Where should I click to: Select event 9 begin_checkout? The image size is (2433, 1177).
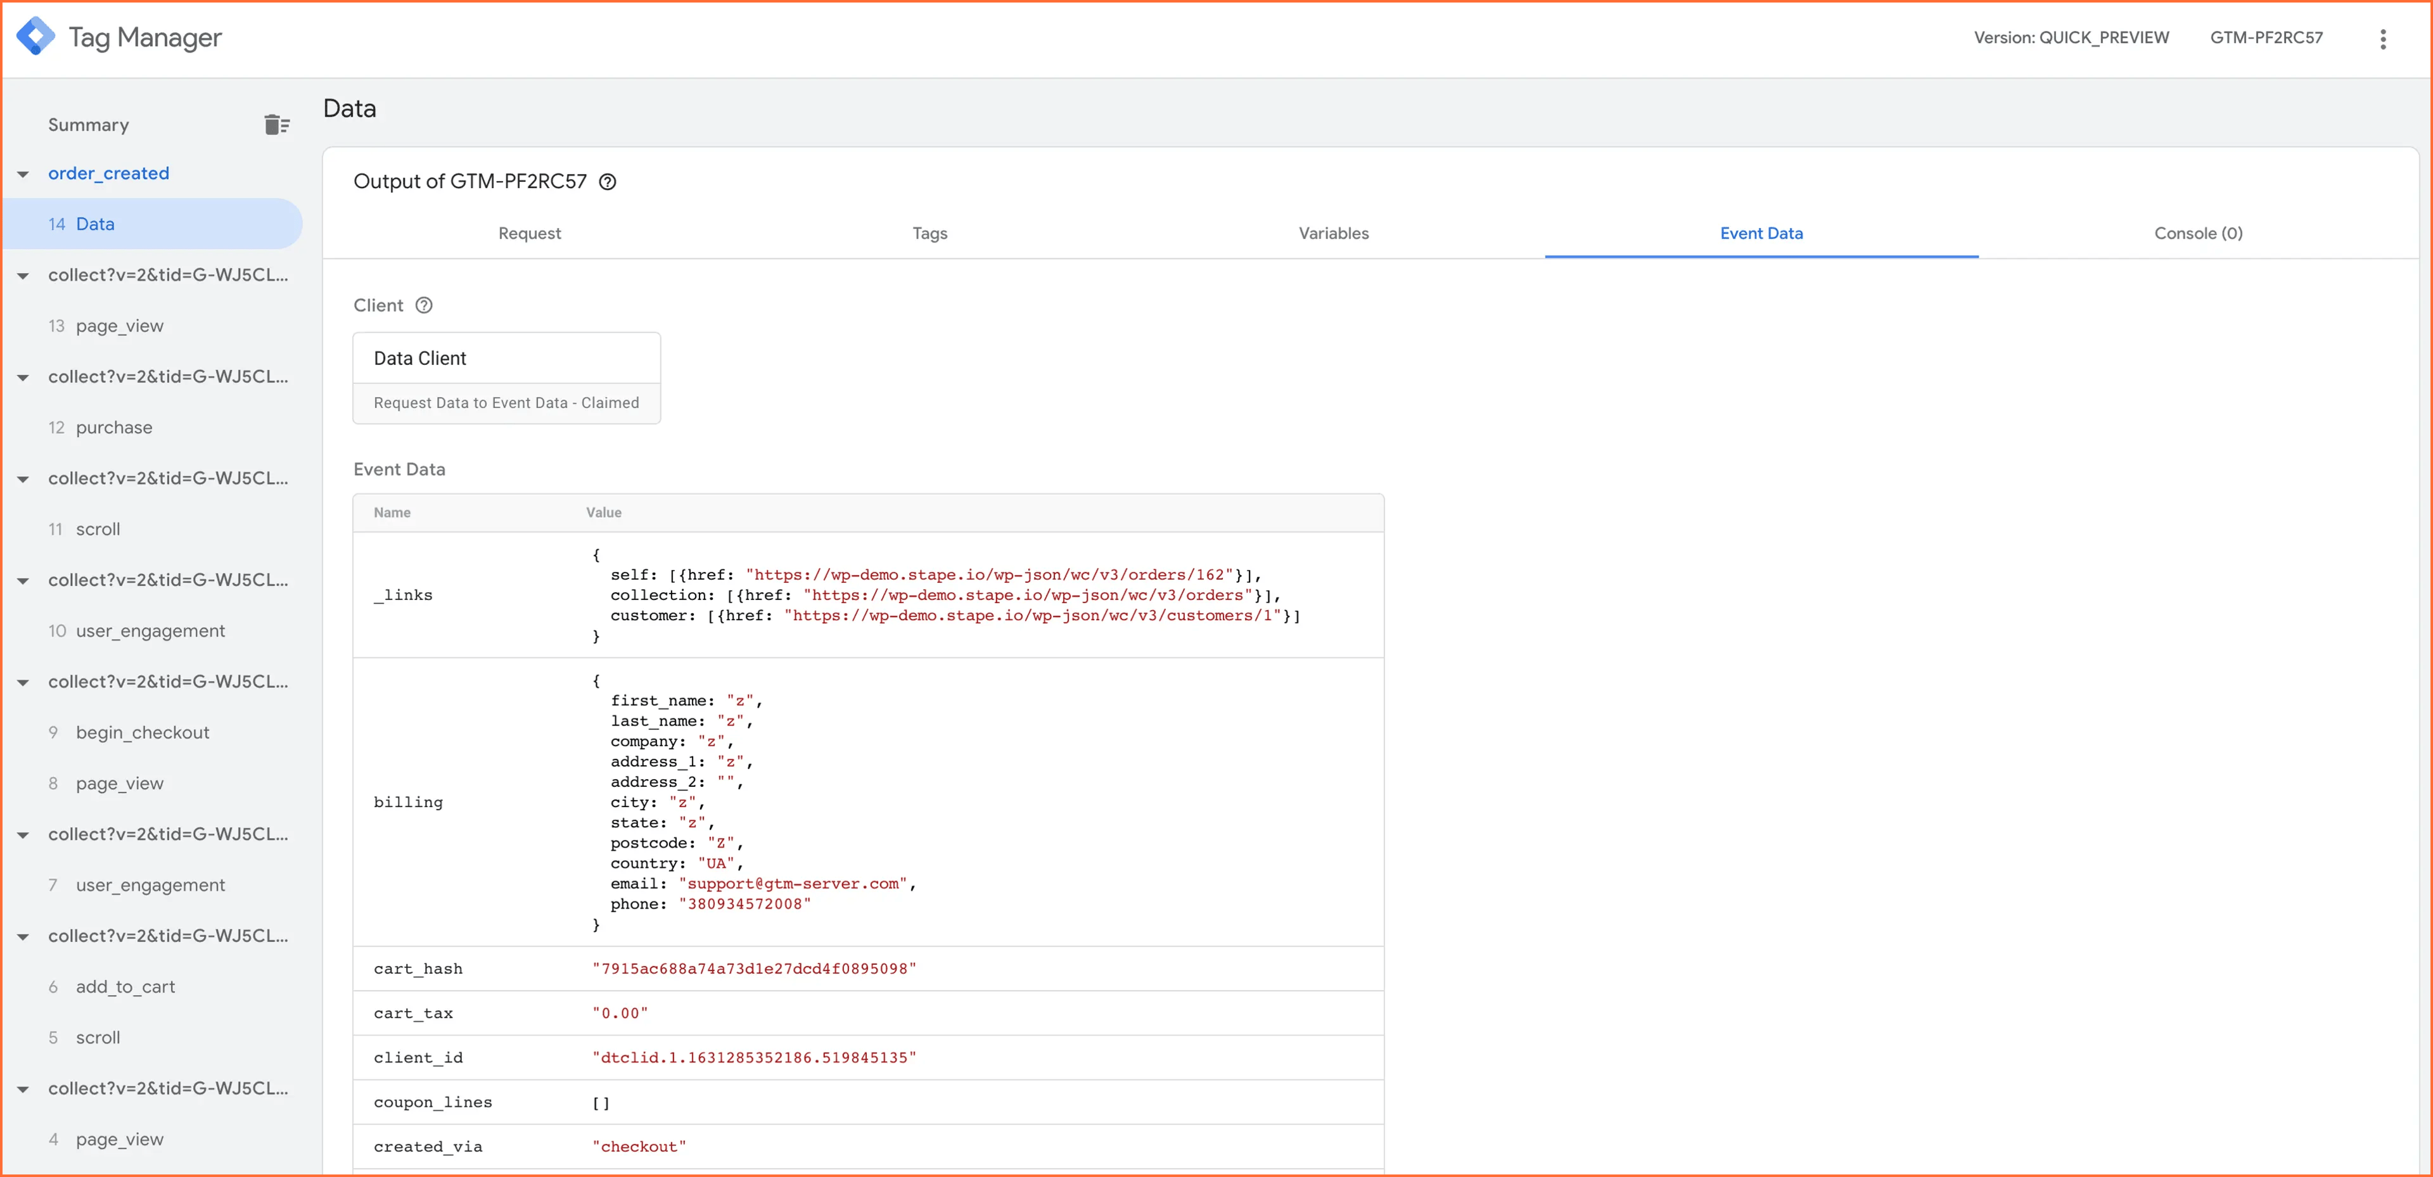pos(153,733)
